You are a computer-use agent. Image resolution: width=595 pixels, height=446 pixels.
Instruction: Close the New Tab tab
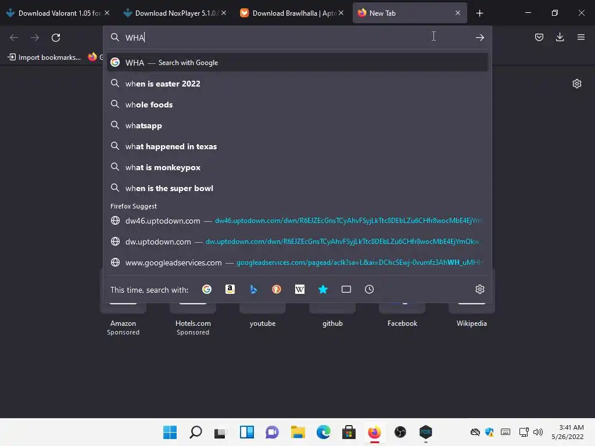pos(458,13)
